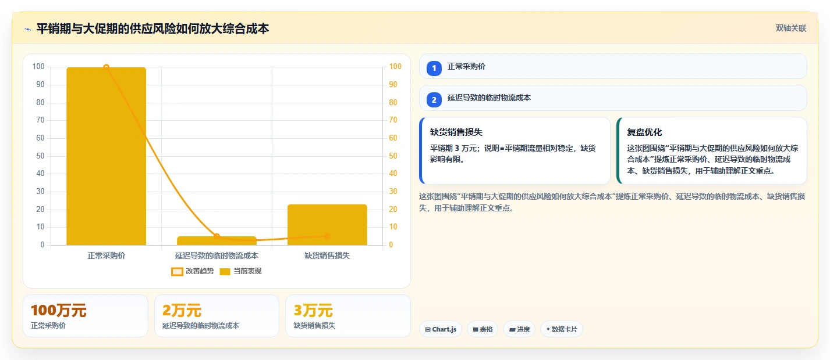Click the 延迟导致的临时物流成本 bar in chart

click(x=217, y=241)
